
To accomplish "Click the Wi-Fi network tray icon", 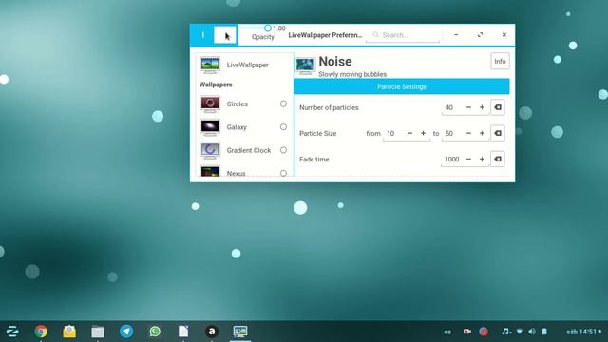I will [x=520, y=332].
